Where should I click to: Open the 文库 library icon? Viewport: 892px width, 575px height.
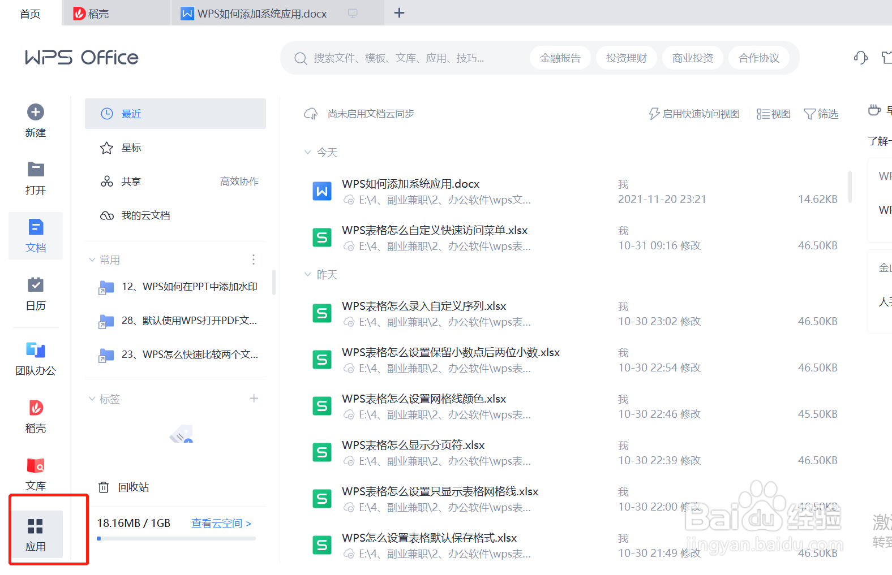36,465
